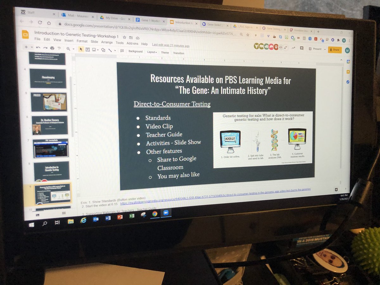Open the Google Slides home logo

25,34
